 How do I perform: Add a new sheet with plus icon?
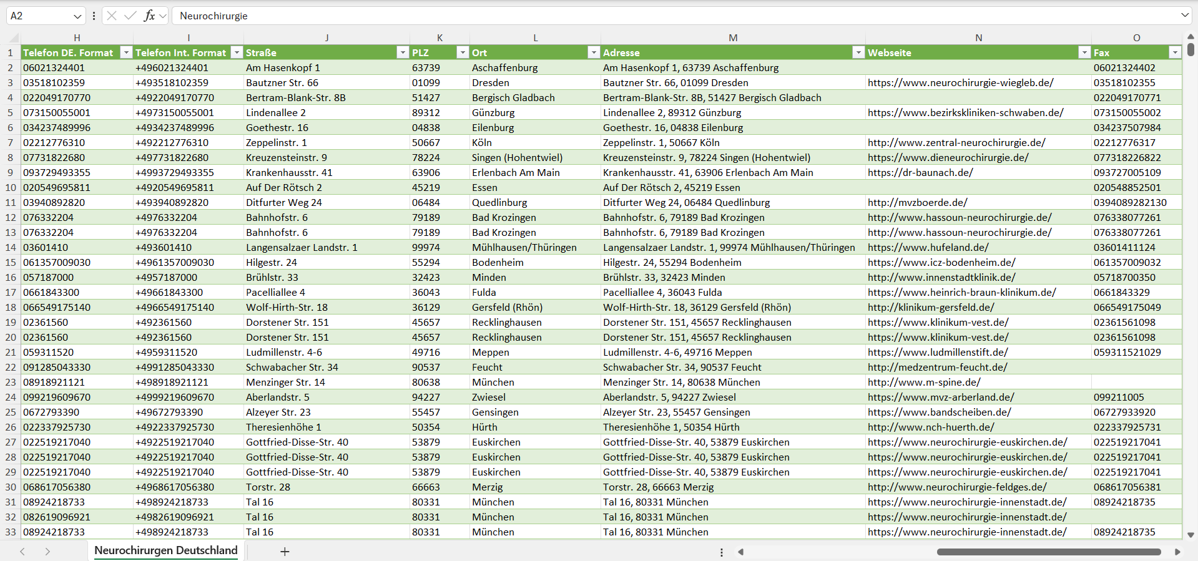(x=285, y=552)
